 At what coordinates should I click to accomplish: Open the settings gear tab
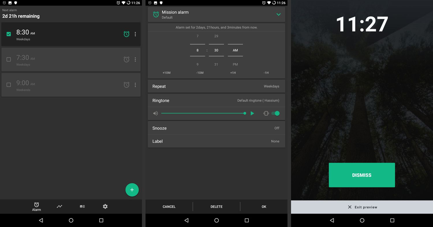105,207
